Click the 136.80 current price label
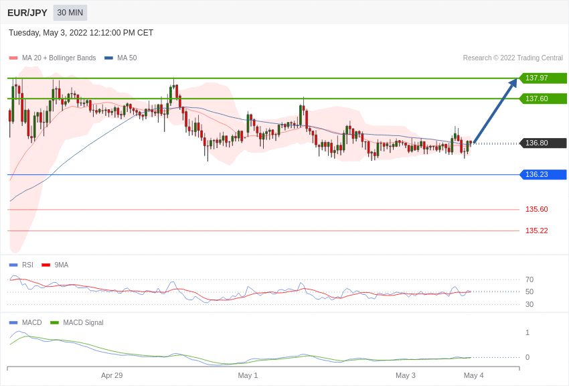This screenshot has width=569, height=386. tap(543, 143)
